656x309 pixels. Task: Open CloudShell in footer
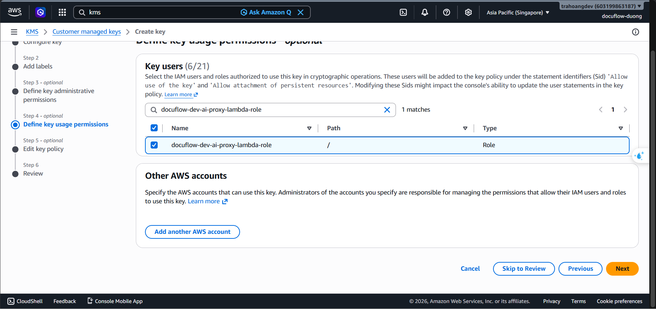[25, 301]
